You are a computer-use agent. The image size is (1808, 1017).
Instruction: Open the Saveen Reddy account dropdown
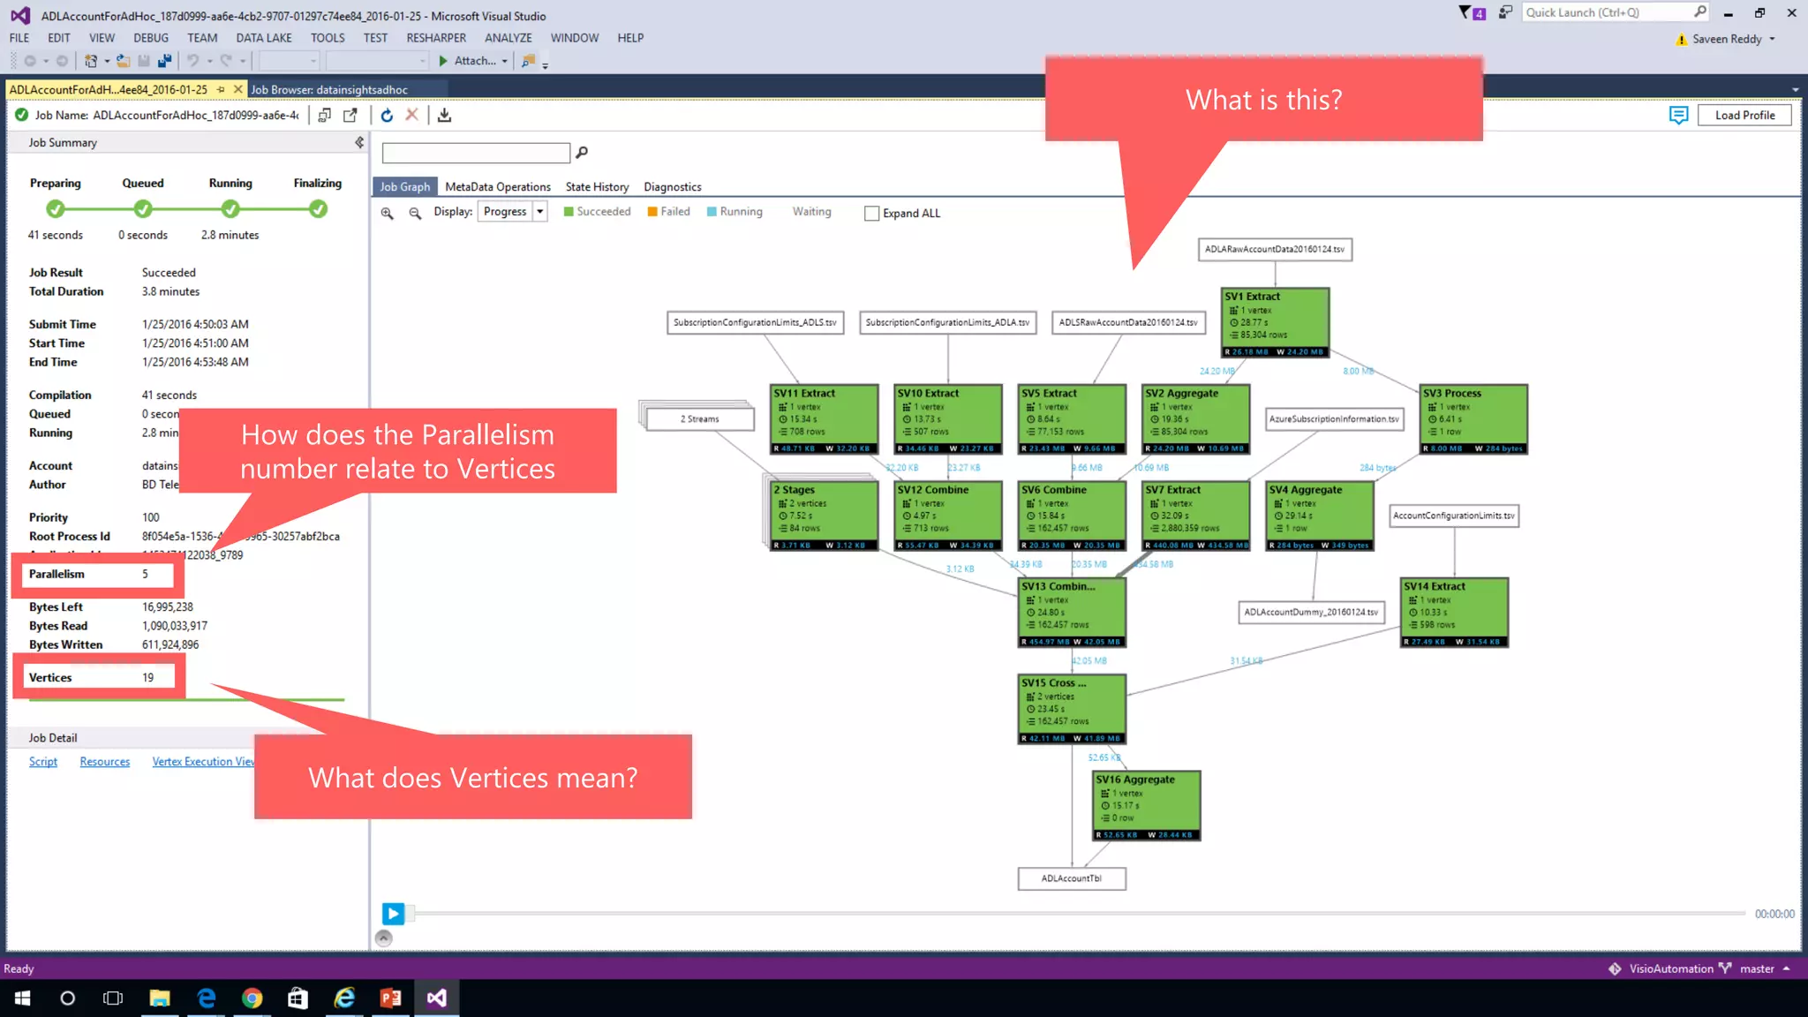coord(1772,39)
